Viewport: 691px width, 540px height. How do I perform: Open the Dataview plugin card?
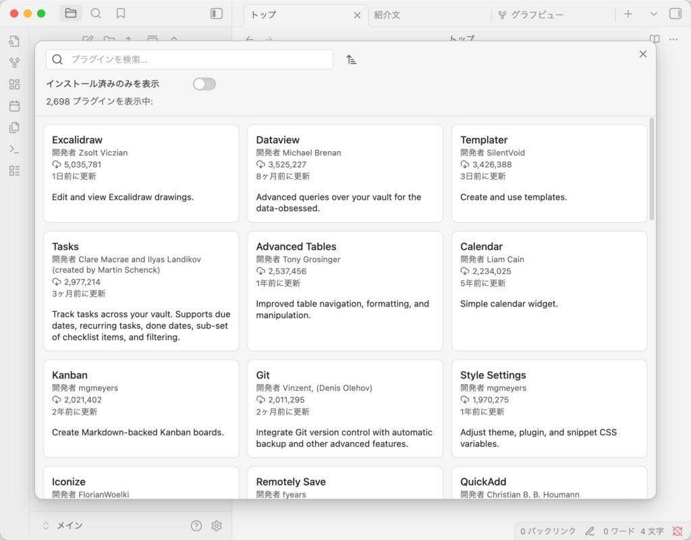coord(345,173)
